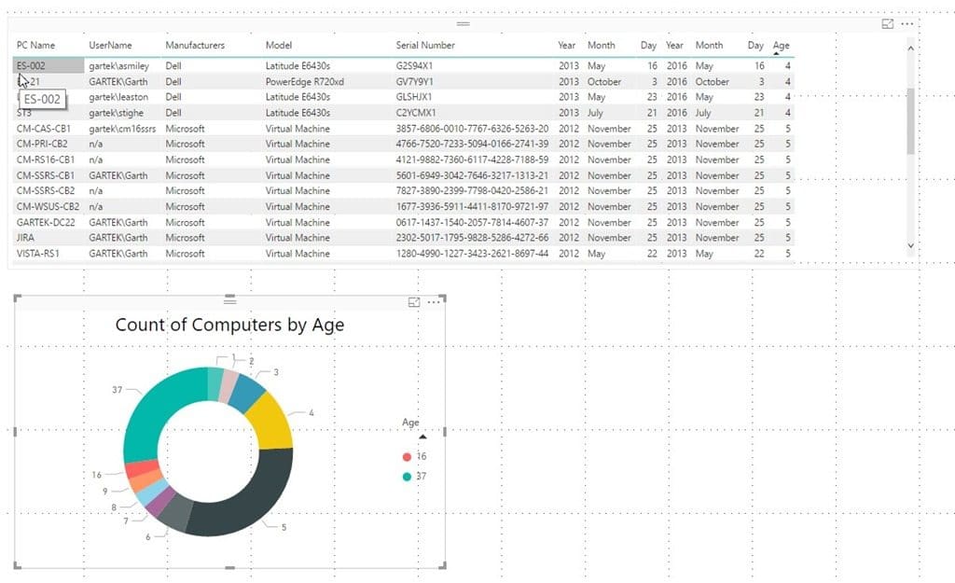Sort table by the PC Name header

(x=35, y=45)
